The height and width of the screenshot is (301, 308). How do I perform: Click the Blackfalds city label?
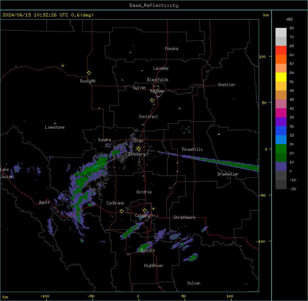tap(158, 80)
